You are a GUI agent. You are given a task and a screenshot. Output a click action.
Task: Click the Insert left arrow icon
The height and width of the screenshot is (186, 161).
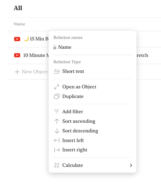click(x=57, y=141)
